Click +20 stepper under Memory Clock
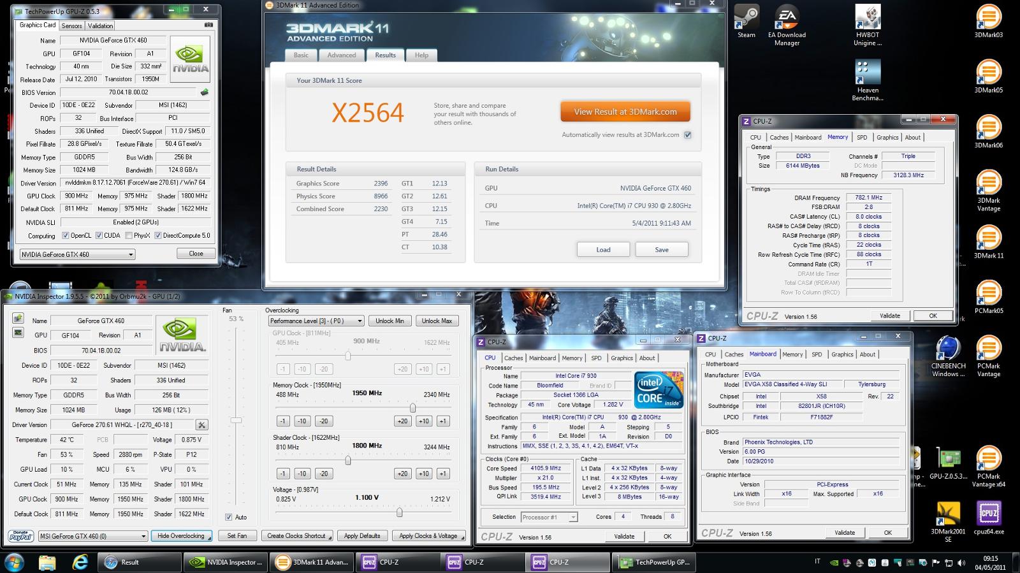The width and height of the screenshot is (1020, 573). (x=402, y=421)
